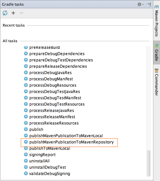Screen dimensions: 160x181
Task: Click the Commander icon in sidebar
Action: [157, 70]
